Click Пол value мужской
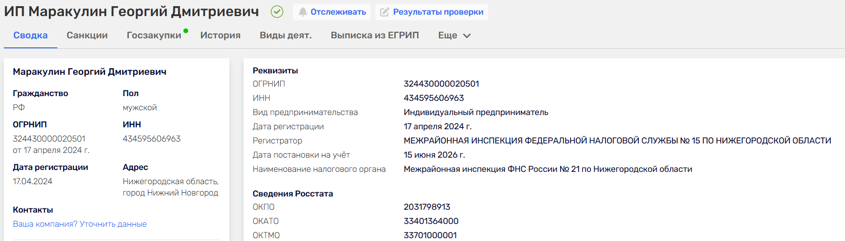 tap(140, 107)
